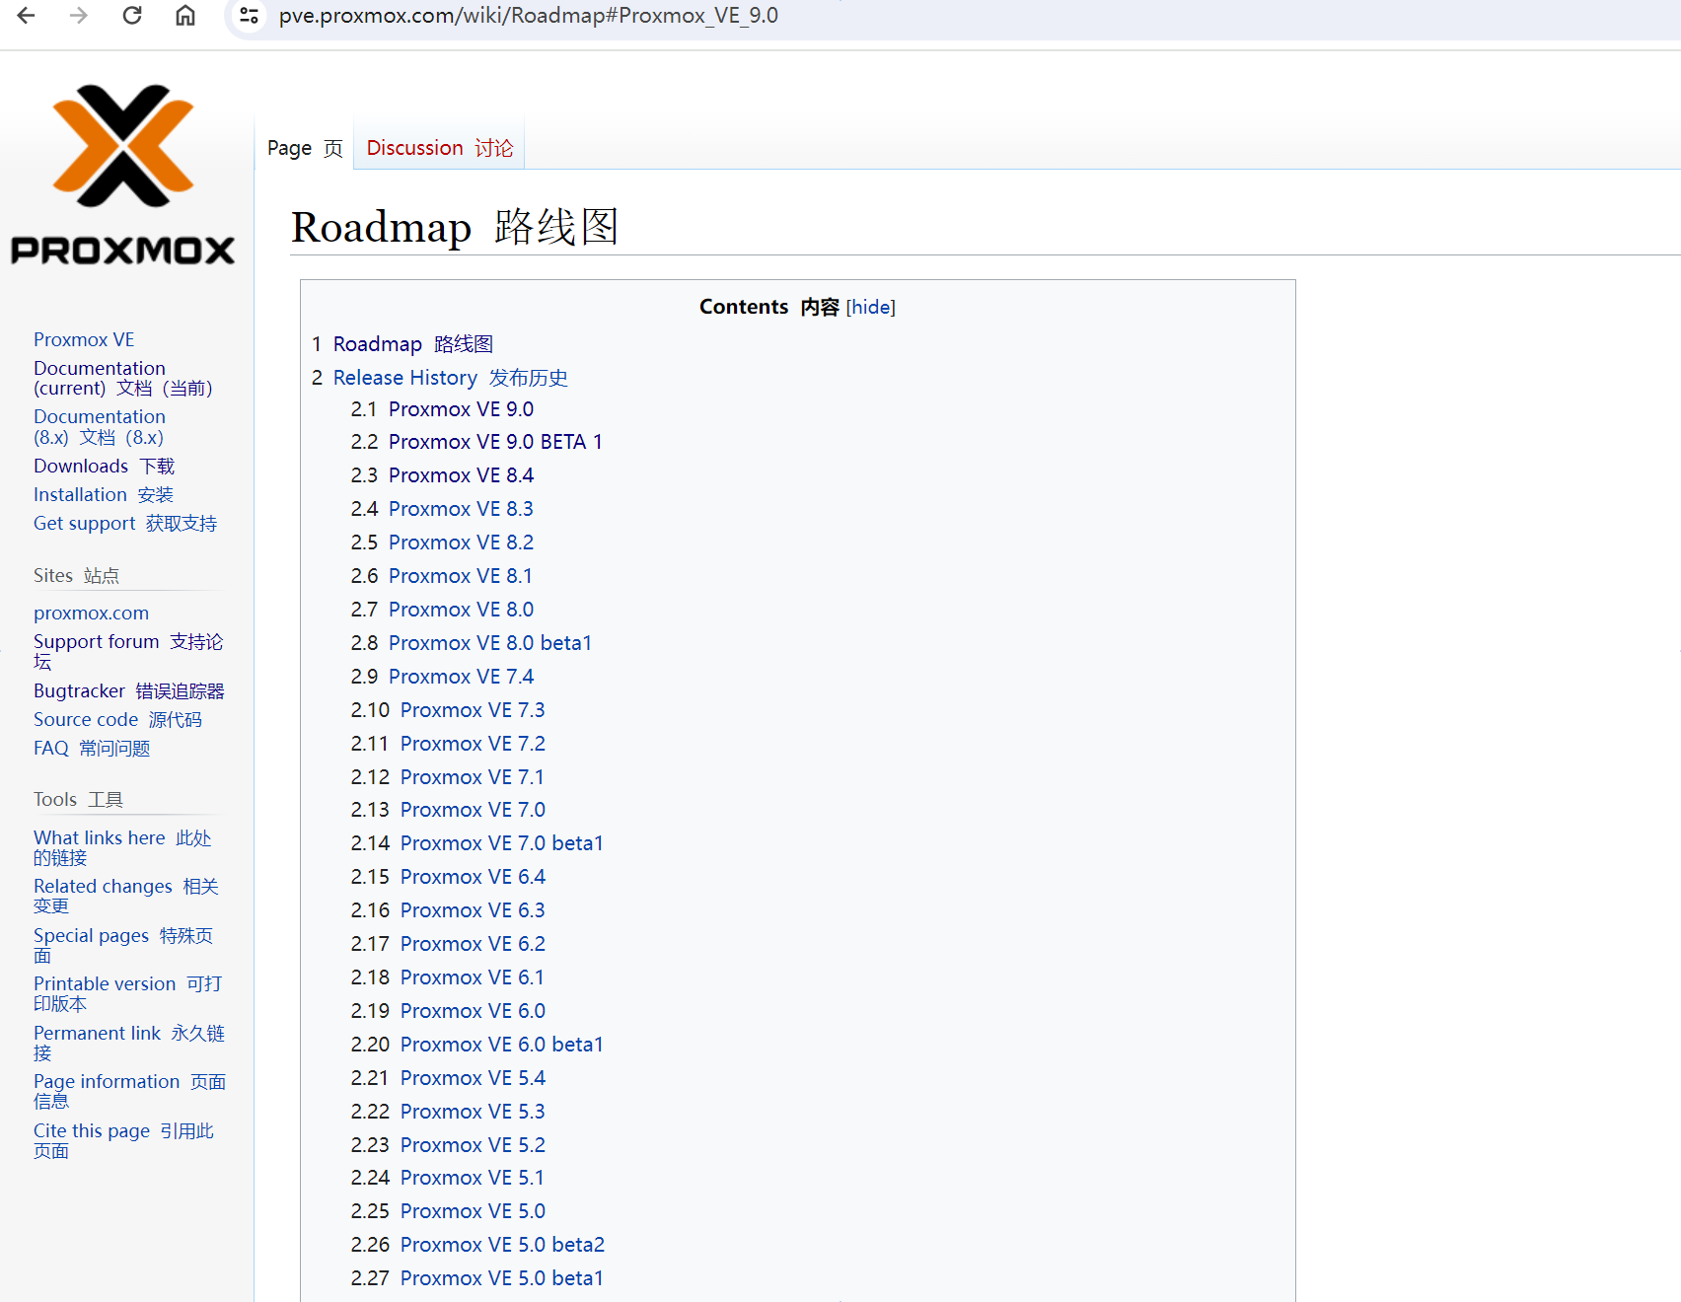Click the browser back arrow

(x=27, y=16)
